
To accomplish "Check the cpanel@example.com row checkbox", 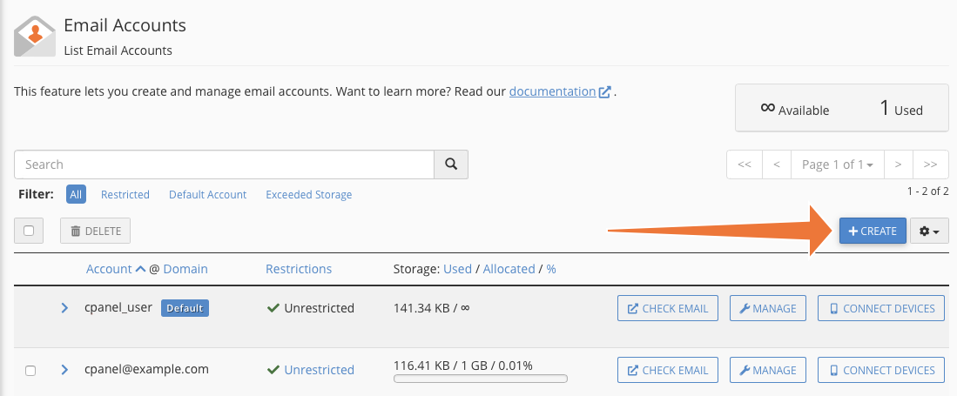I will pyautogui.click(x=30, y=370).
